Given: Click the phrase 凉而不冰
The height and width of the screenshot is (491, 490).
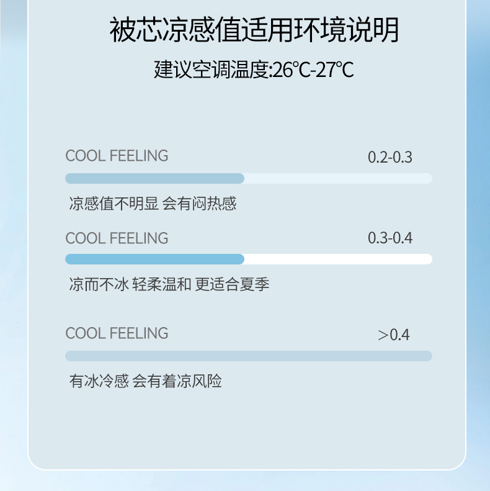Looking at the screenshot, I should [x=99, y=285].
